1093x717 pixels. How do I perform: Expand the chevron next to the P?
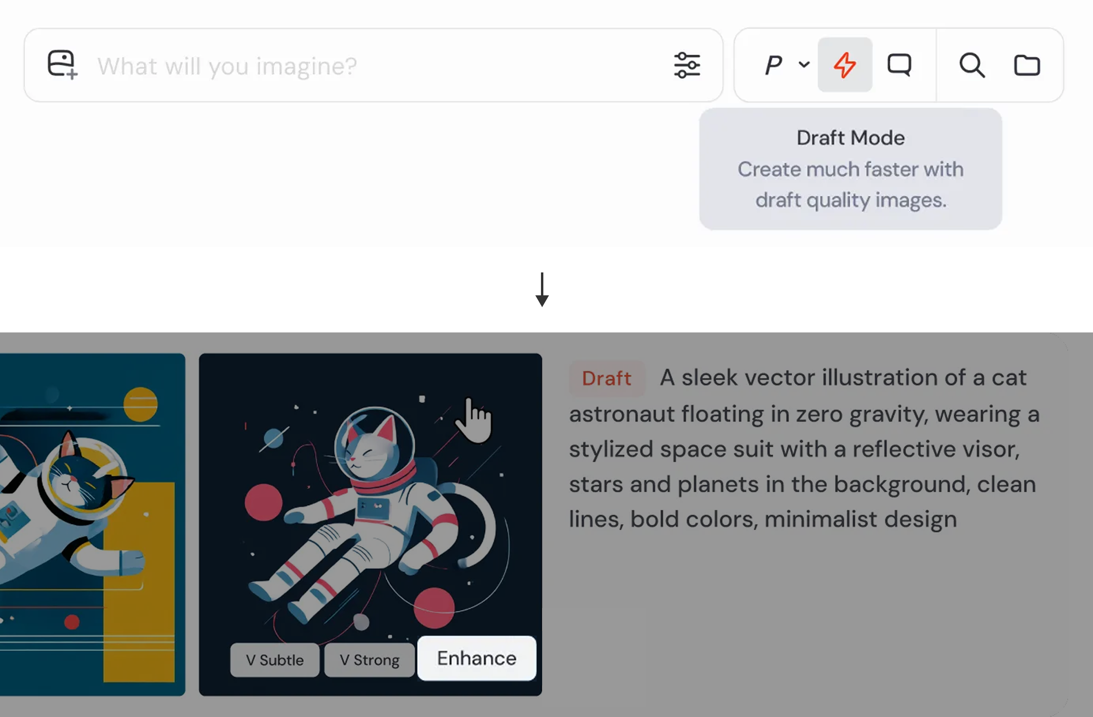coord(804,64)
